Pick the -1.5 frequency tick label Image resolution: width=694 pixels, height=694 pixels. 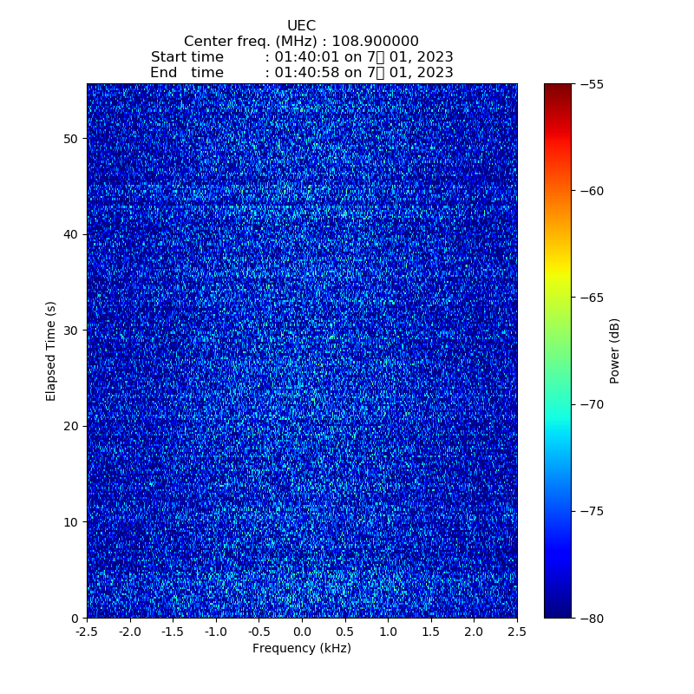tap(173, 632)
